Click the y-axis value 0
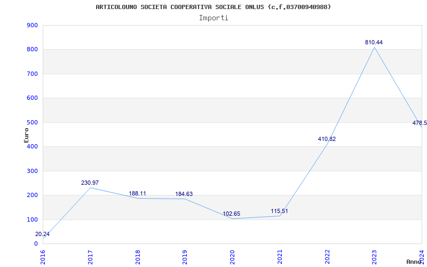This screenshot has width=427, height=267. 36,244
